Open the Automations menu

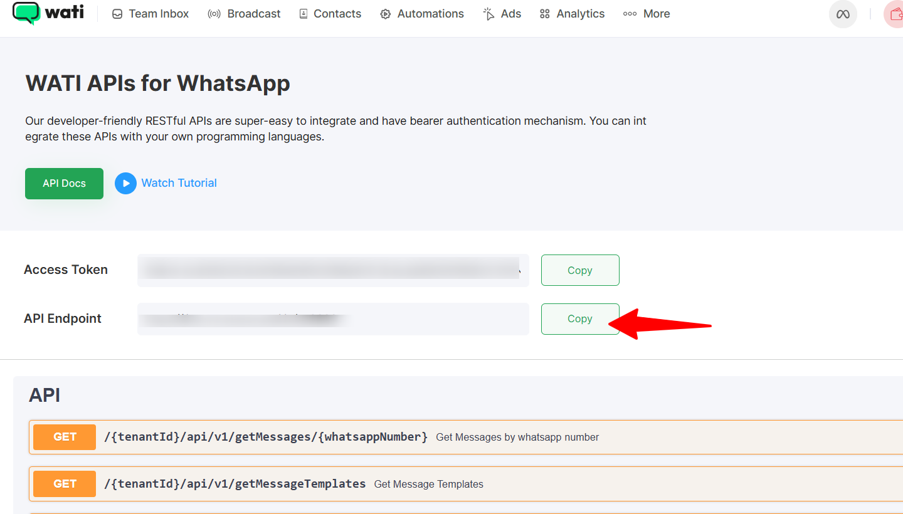[x=422, y=14]
